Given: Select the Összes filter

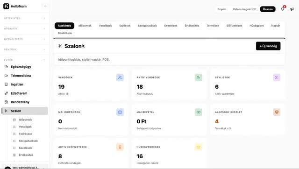Looking at the screenshot, I should point(268,9).
